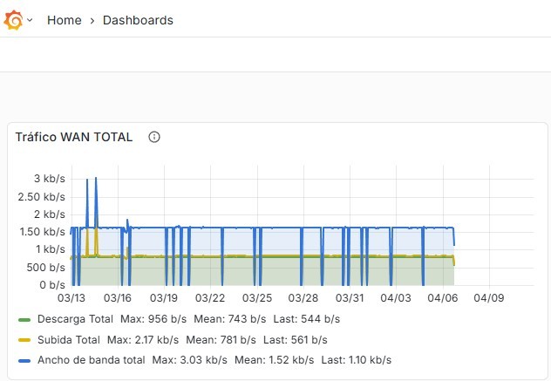Click the 04/03 date on the x-axis
Image resolution: width=551 pixels, height=381 pixels.
click(396, 298)
